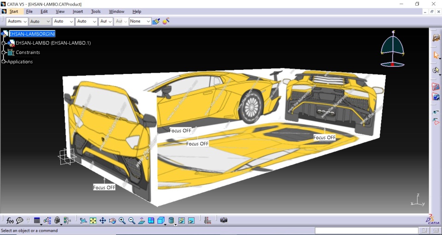Select the arrow Select tool
This screenshot has width=442, height=235.
(x=436, y=55)
